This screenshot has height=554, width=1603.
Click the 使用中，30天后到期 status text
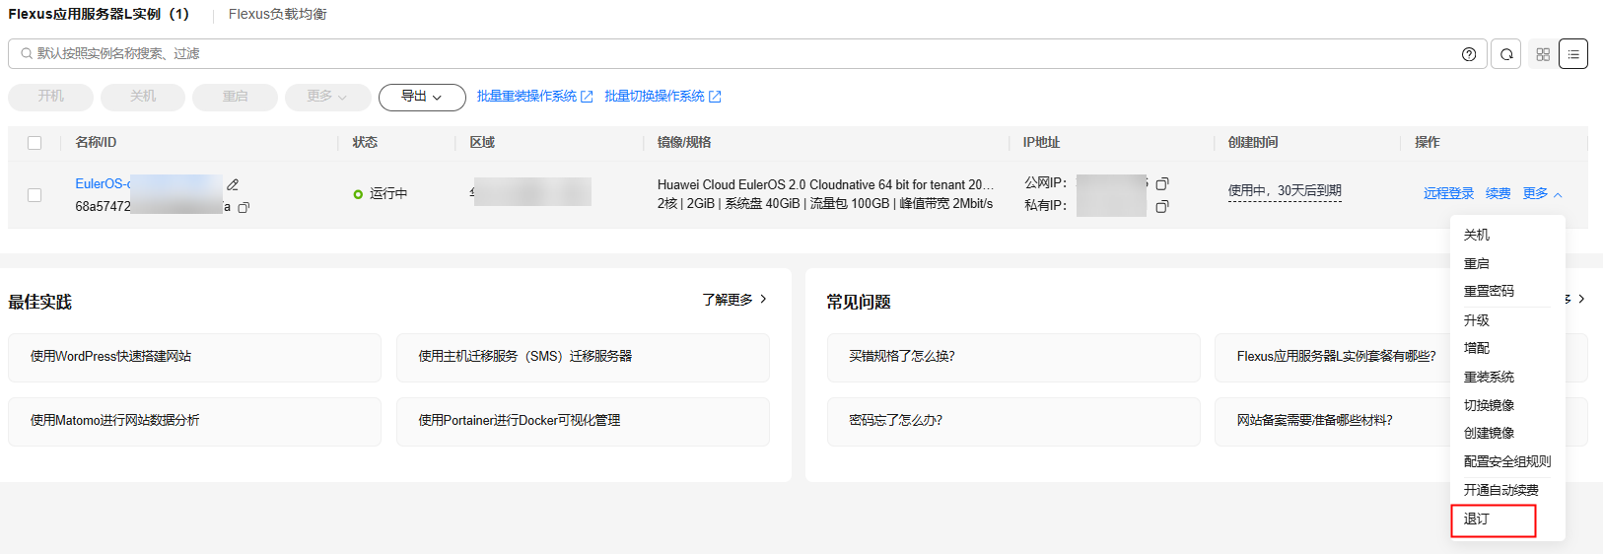pos(1285,191)
